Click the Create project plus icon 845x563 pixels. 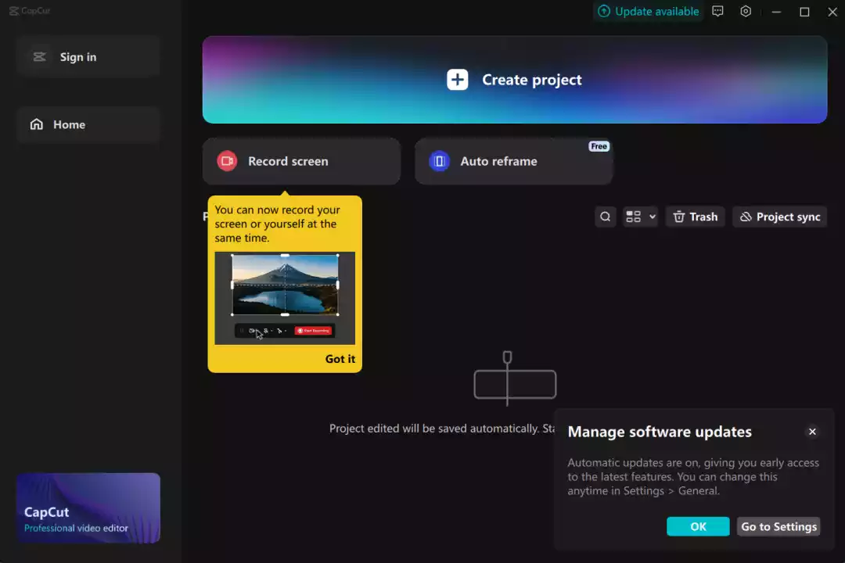coord(457,80)
